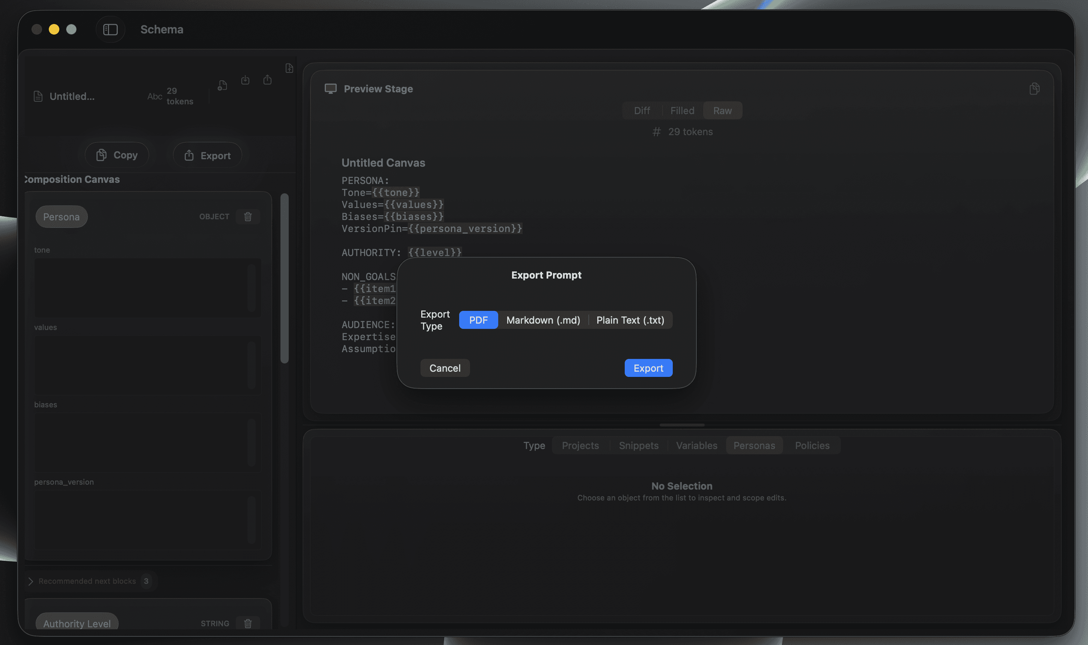Click the copy icon in Preview Stage
This screenshot has width=1088, height=645.
pos(1035,89)
